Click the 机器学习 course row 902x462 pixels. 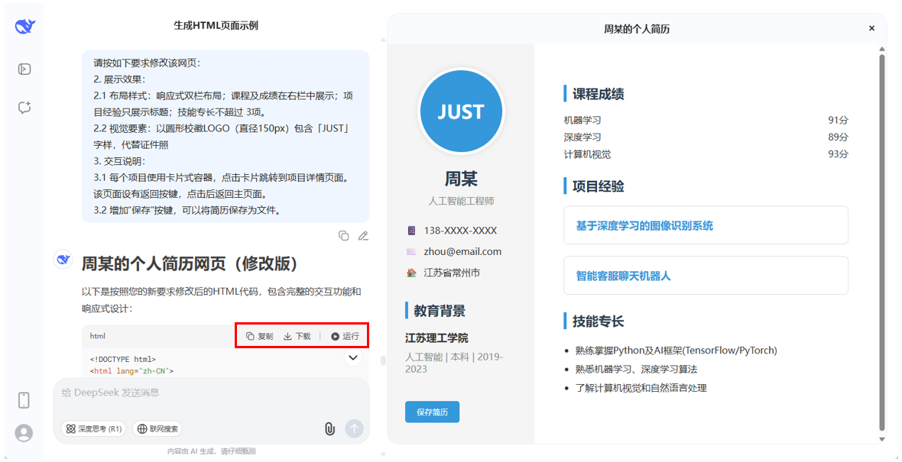tap(706, 120)
